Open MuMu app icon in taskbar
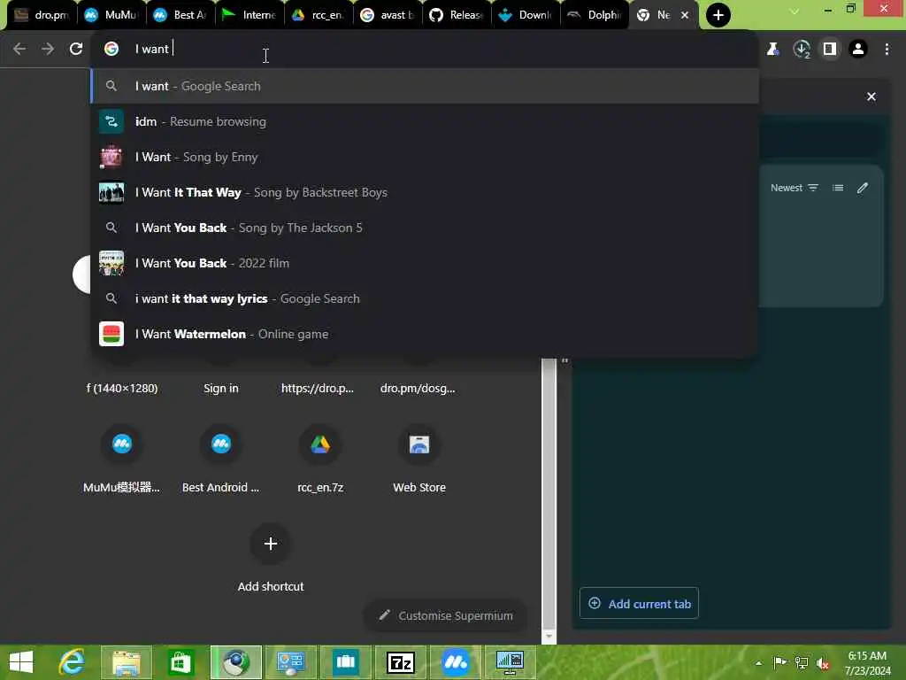The height and width of the screenshot is (680, 906). point(456,662)
